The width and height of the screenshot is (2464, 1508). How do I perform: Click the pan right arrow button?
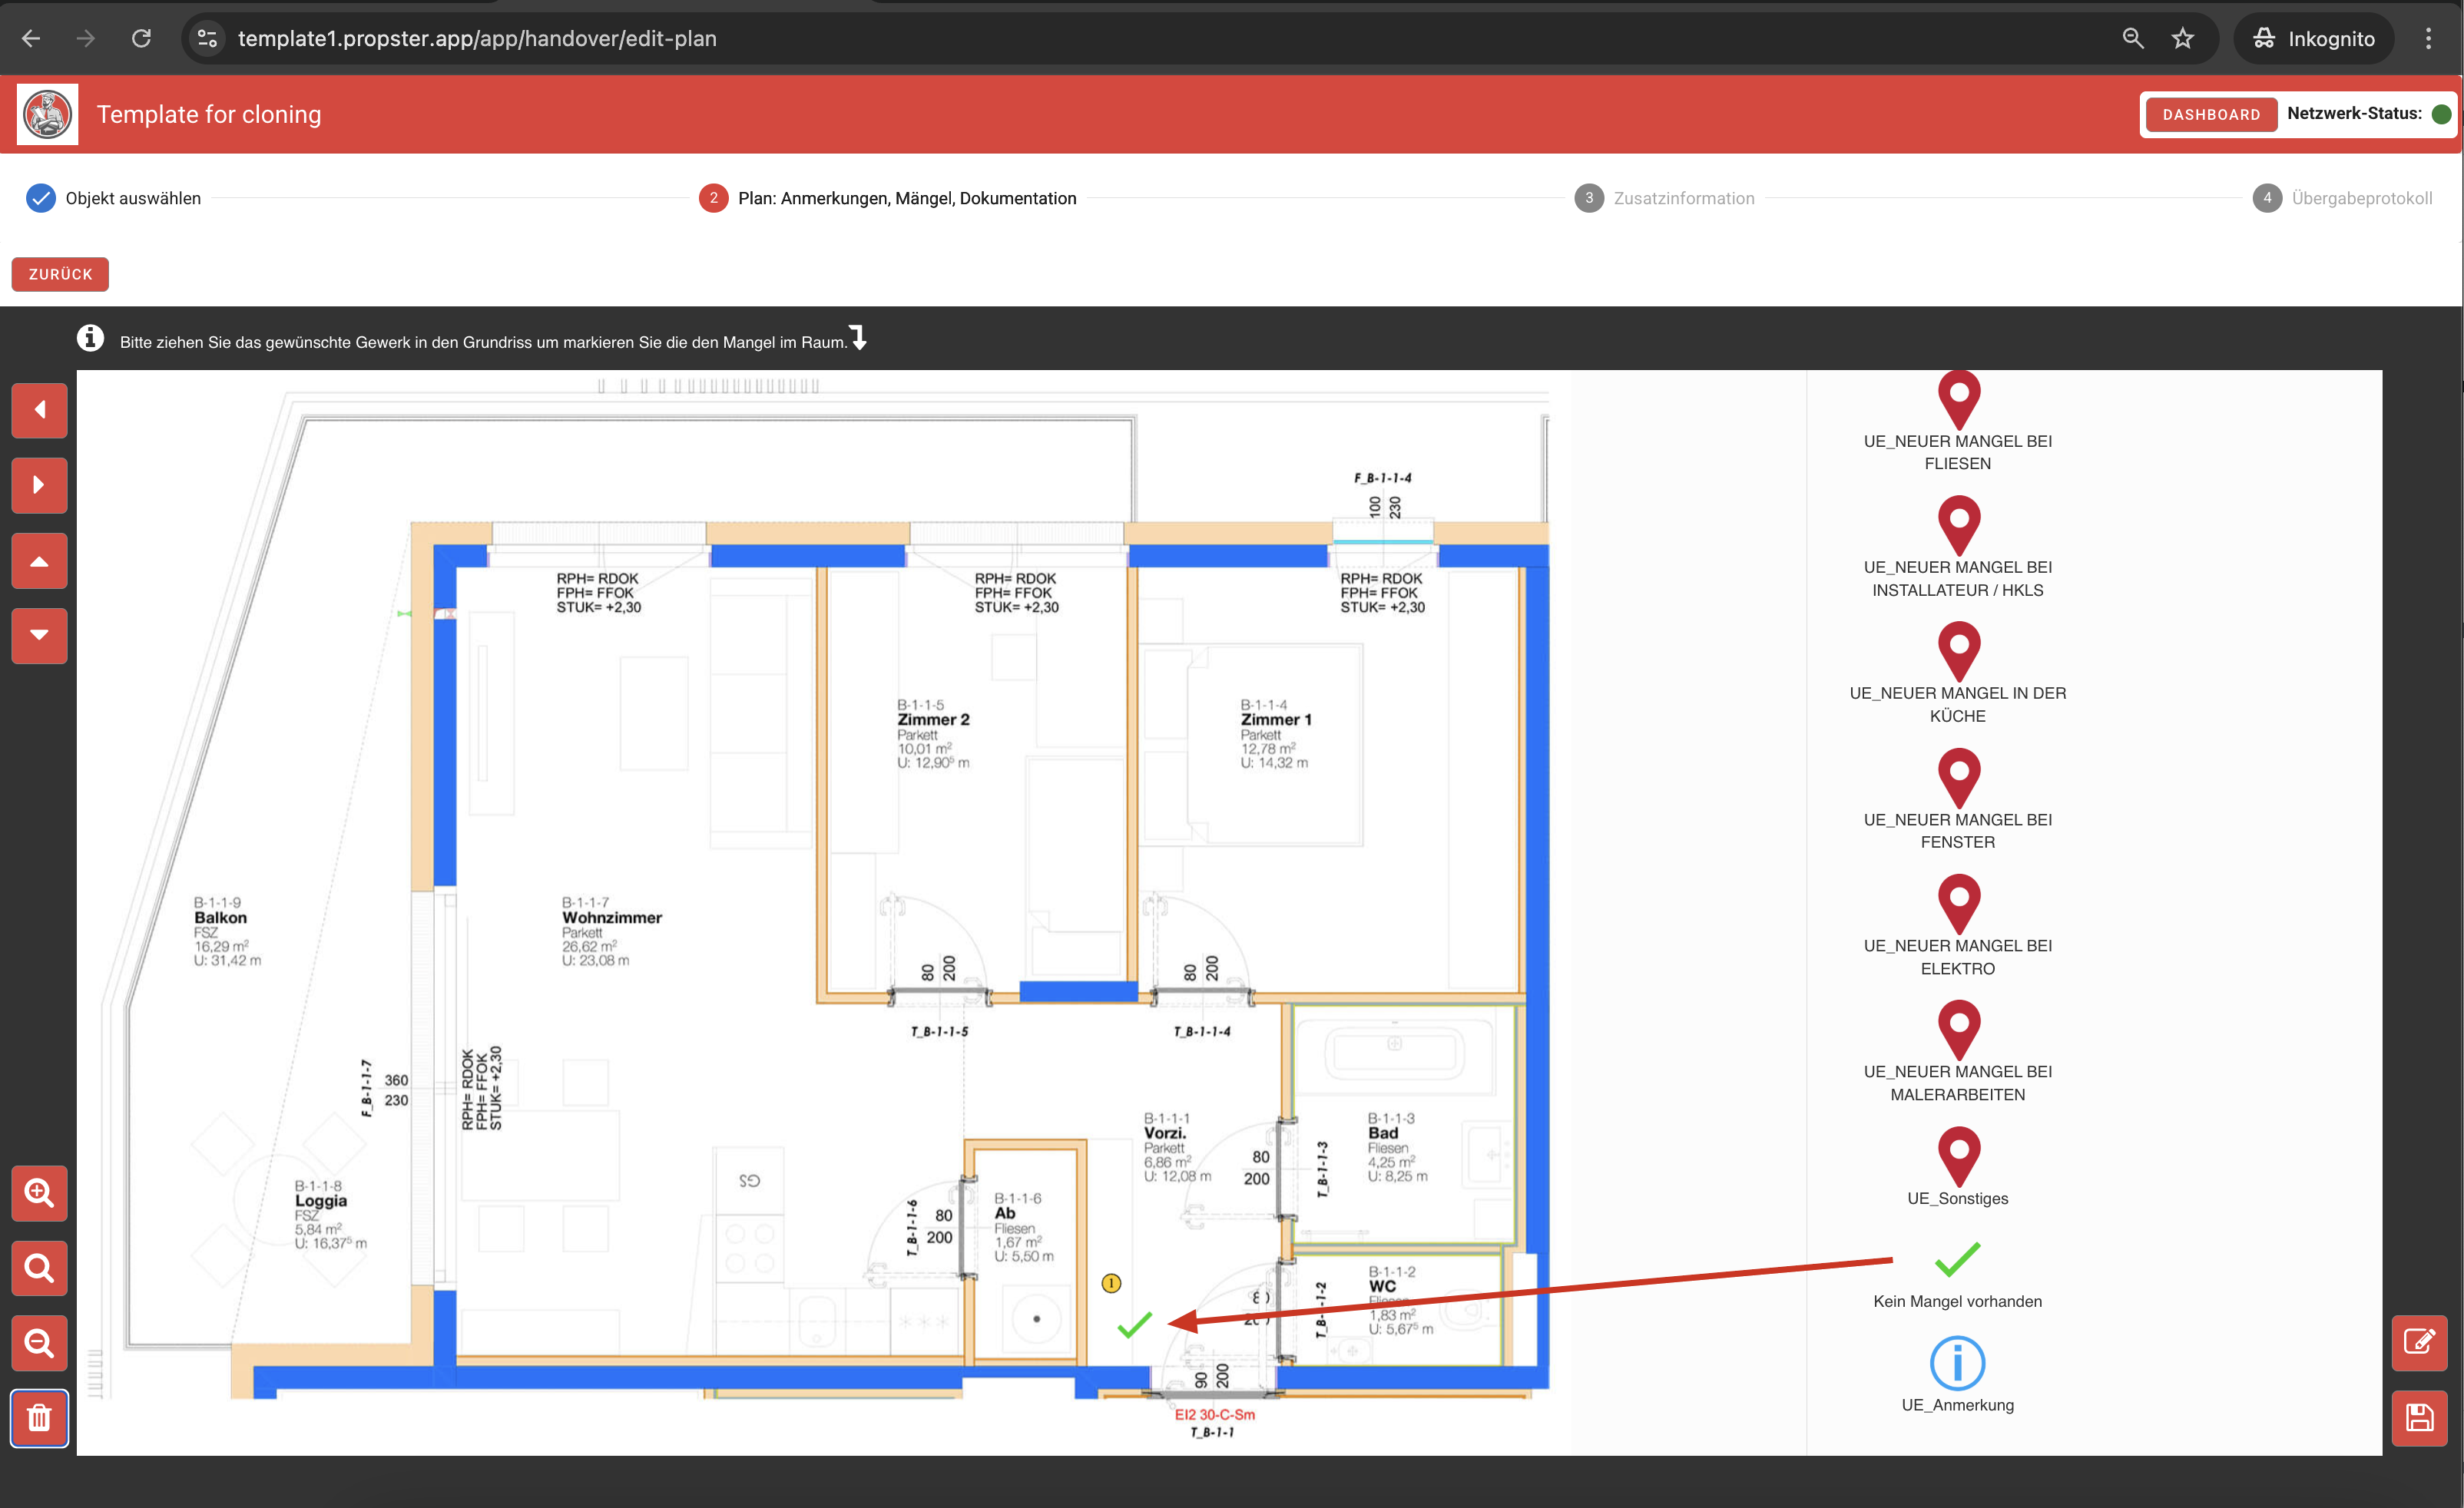[39, 484]
